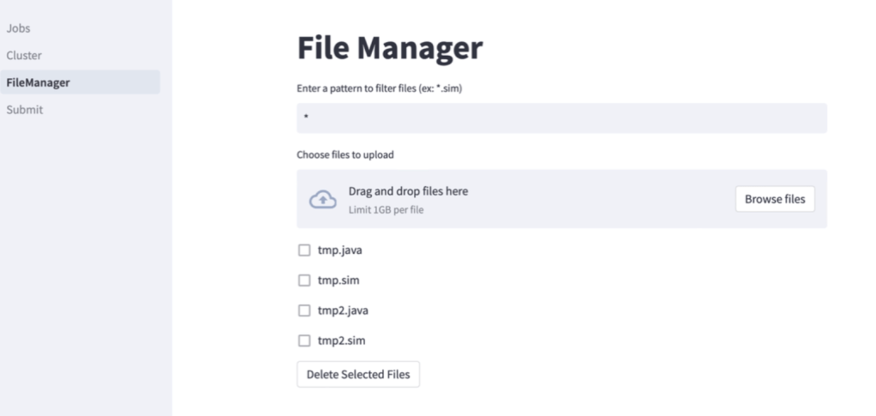
Task: Open the Jobs page in sidebar
Action: coord(19,28)
